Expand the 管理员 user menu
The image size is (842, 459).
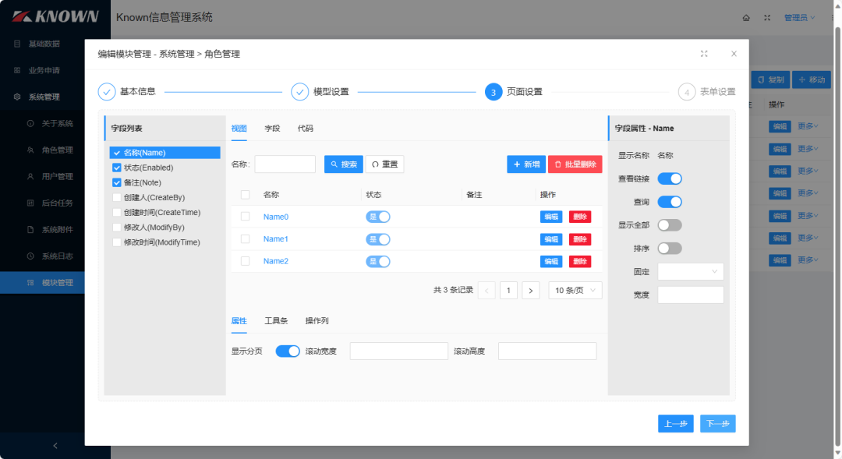[x=799, y=17]
